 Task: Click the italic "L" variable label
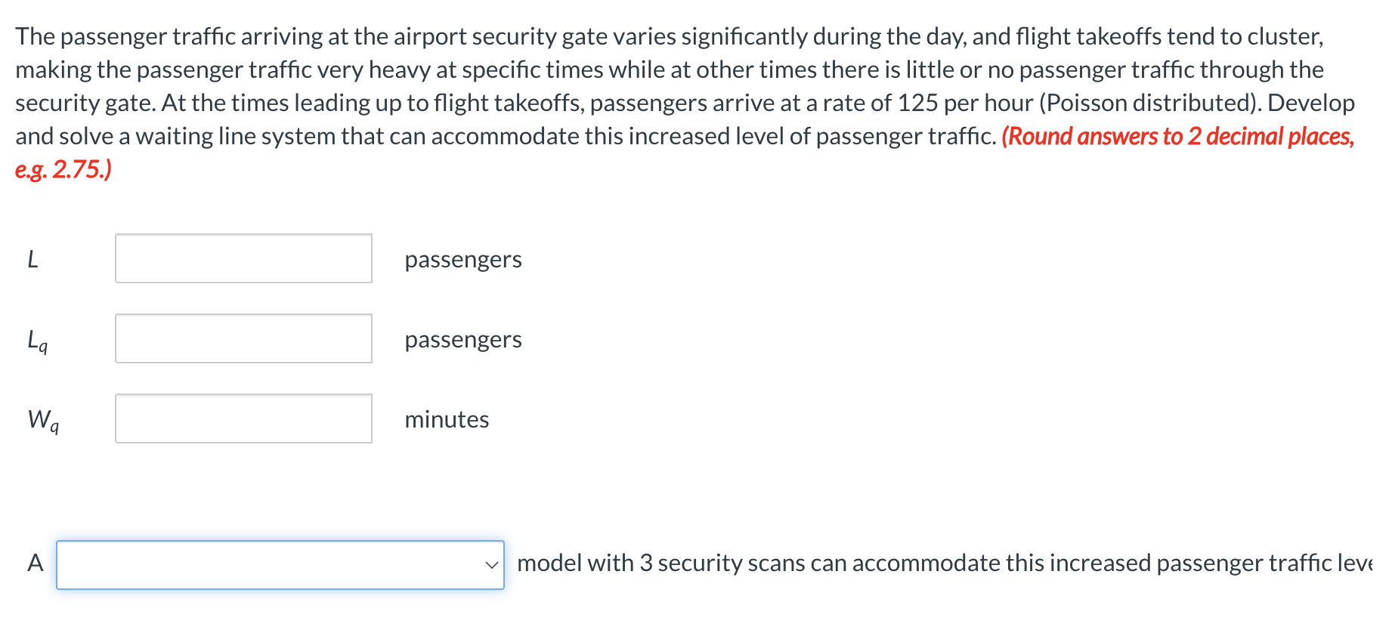pyautogui.click(x=32, y=259)
